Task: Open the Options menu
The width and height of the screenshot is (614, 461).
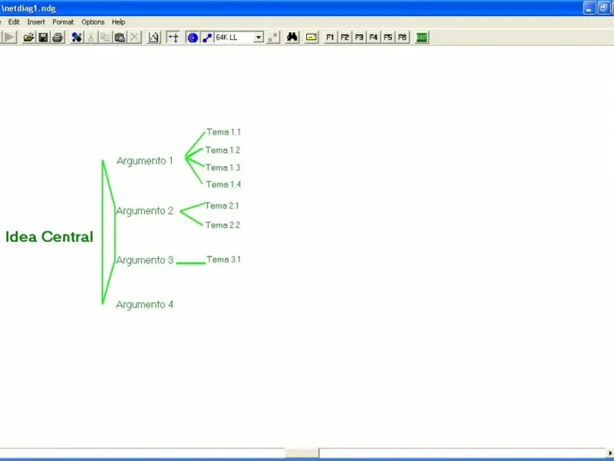Action: pyautogui.click(x=93, y=22)
